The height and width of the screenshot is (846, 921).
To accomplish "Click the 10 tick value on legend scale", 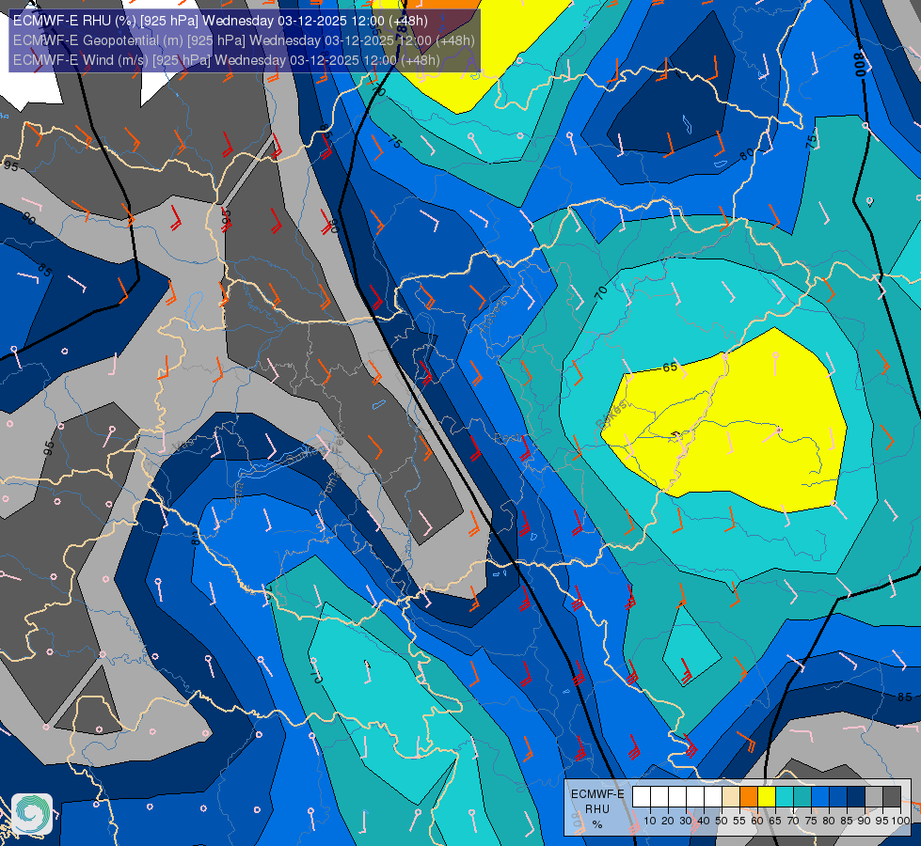I will (x=650, y=821).
